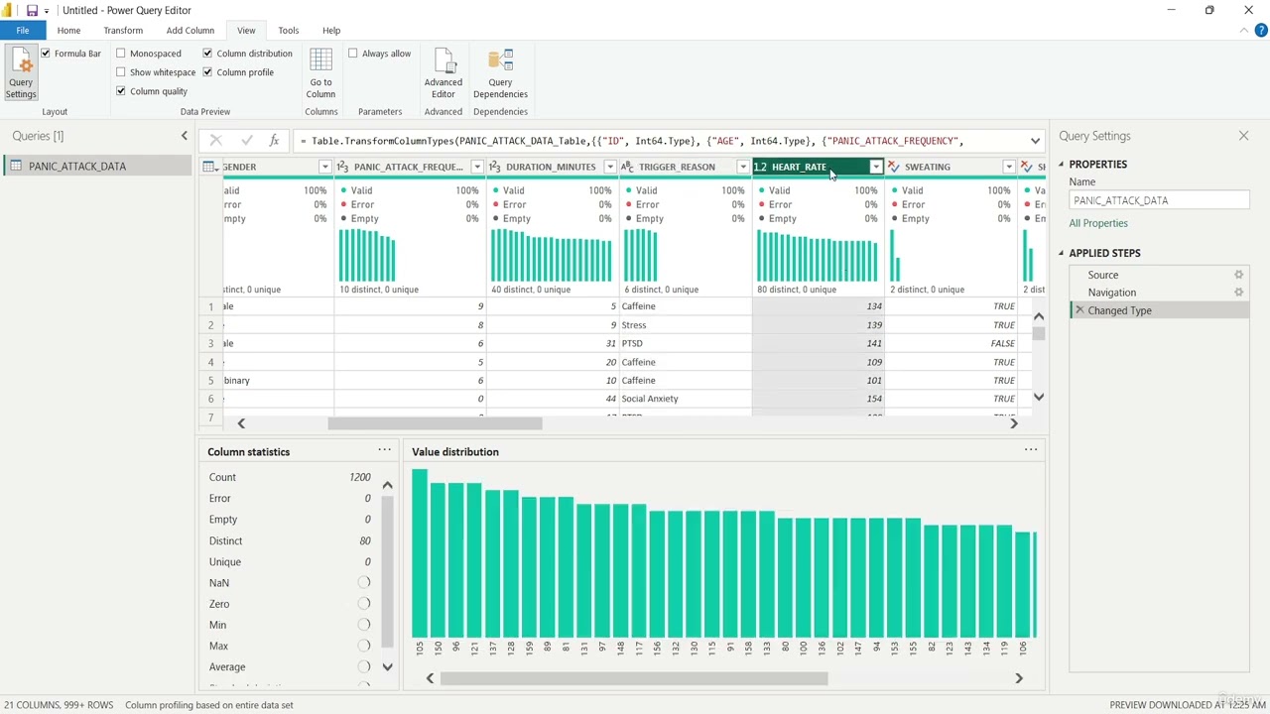Click the table icon at grid corner
The image size is (1270, 714).
[210, 167]
